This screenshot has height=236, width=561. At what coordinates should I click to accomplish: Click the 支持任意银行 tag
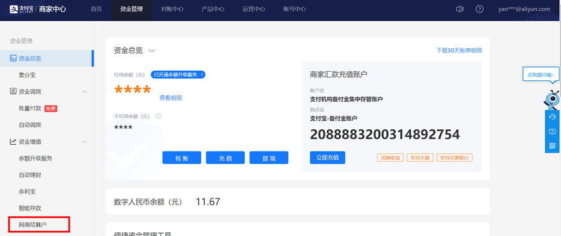pyautogui.click(x=454, y=158)
